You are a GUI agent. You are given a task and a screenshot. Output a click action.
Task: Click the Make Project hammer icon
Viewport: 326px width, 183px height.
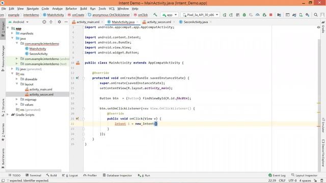(155, 15)
